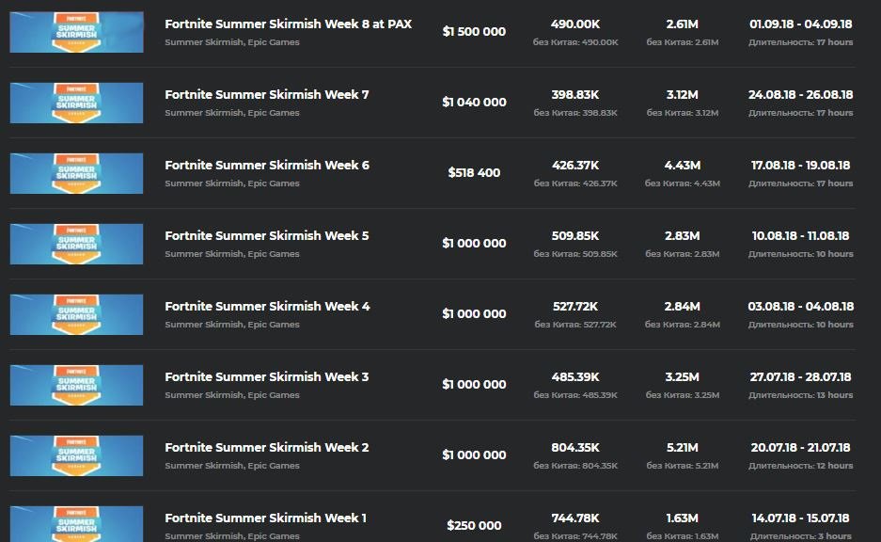Click the Week 7 tournament banner image

[x=76, y=103]
